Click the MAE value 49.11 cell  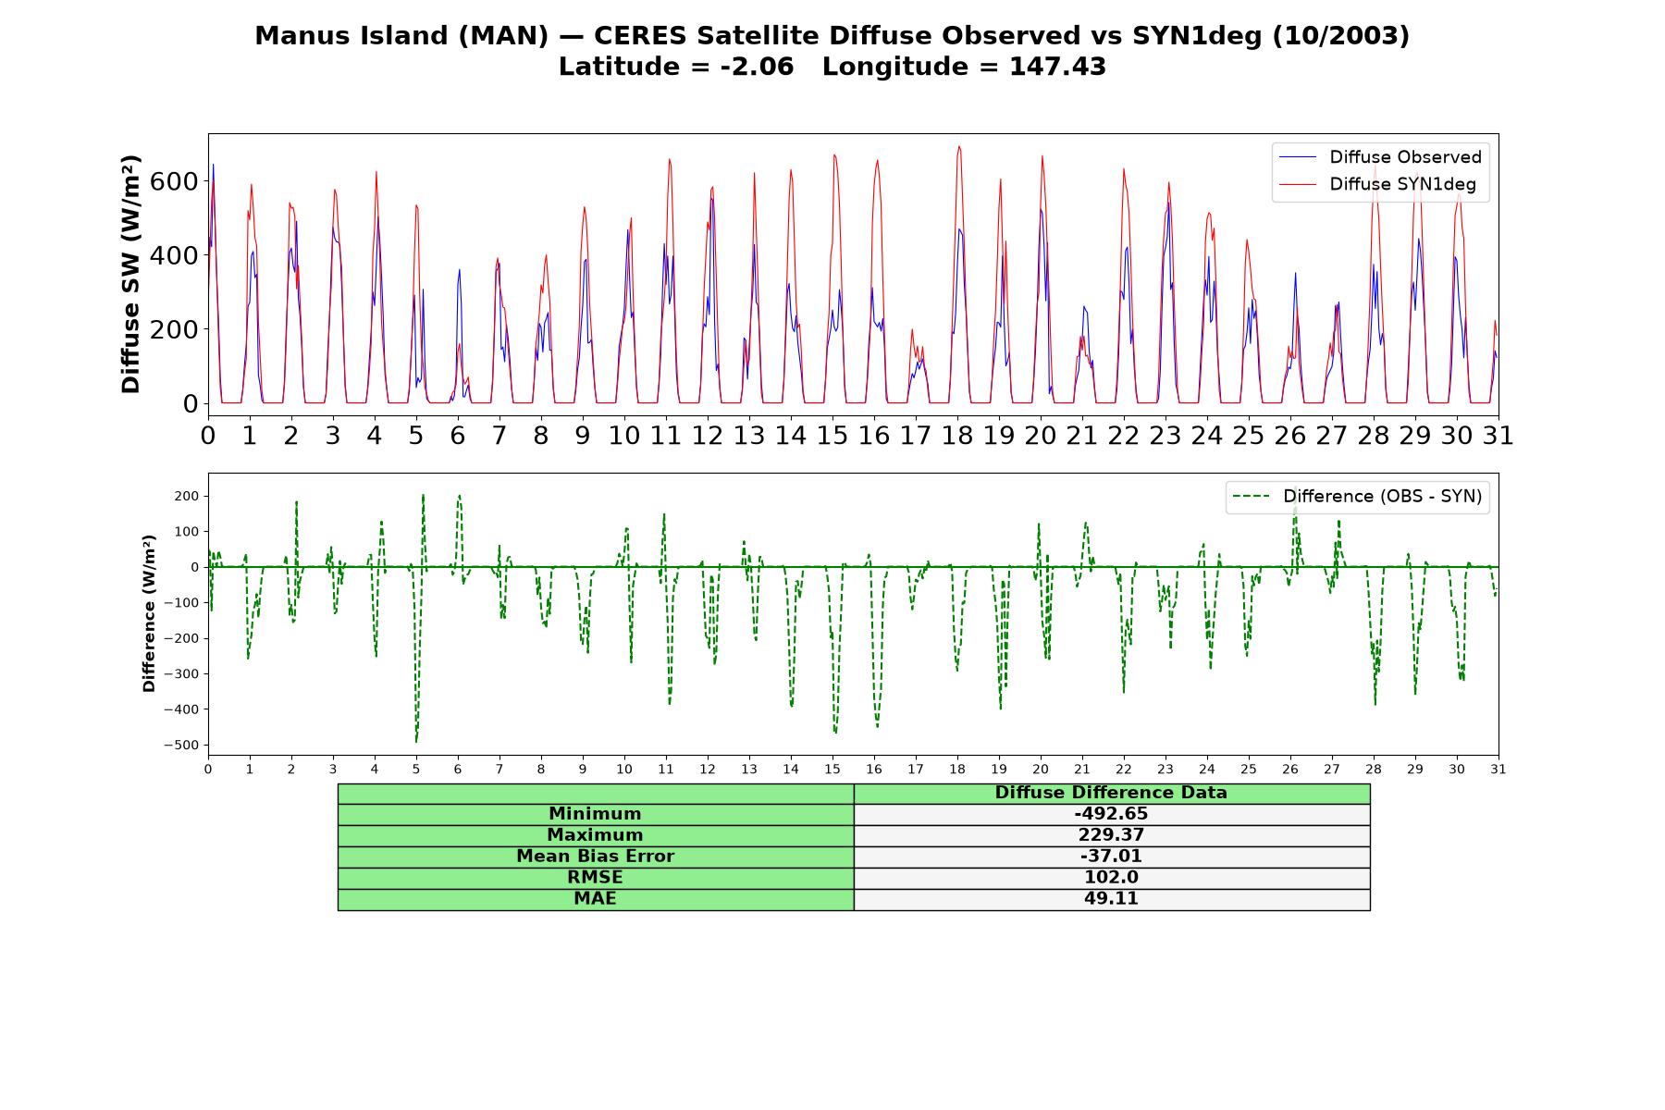(1111, 899)
